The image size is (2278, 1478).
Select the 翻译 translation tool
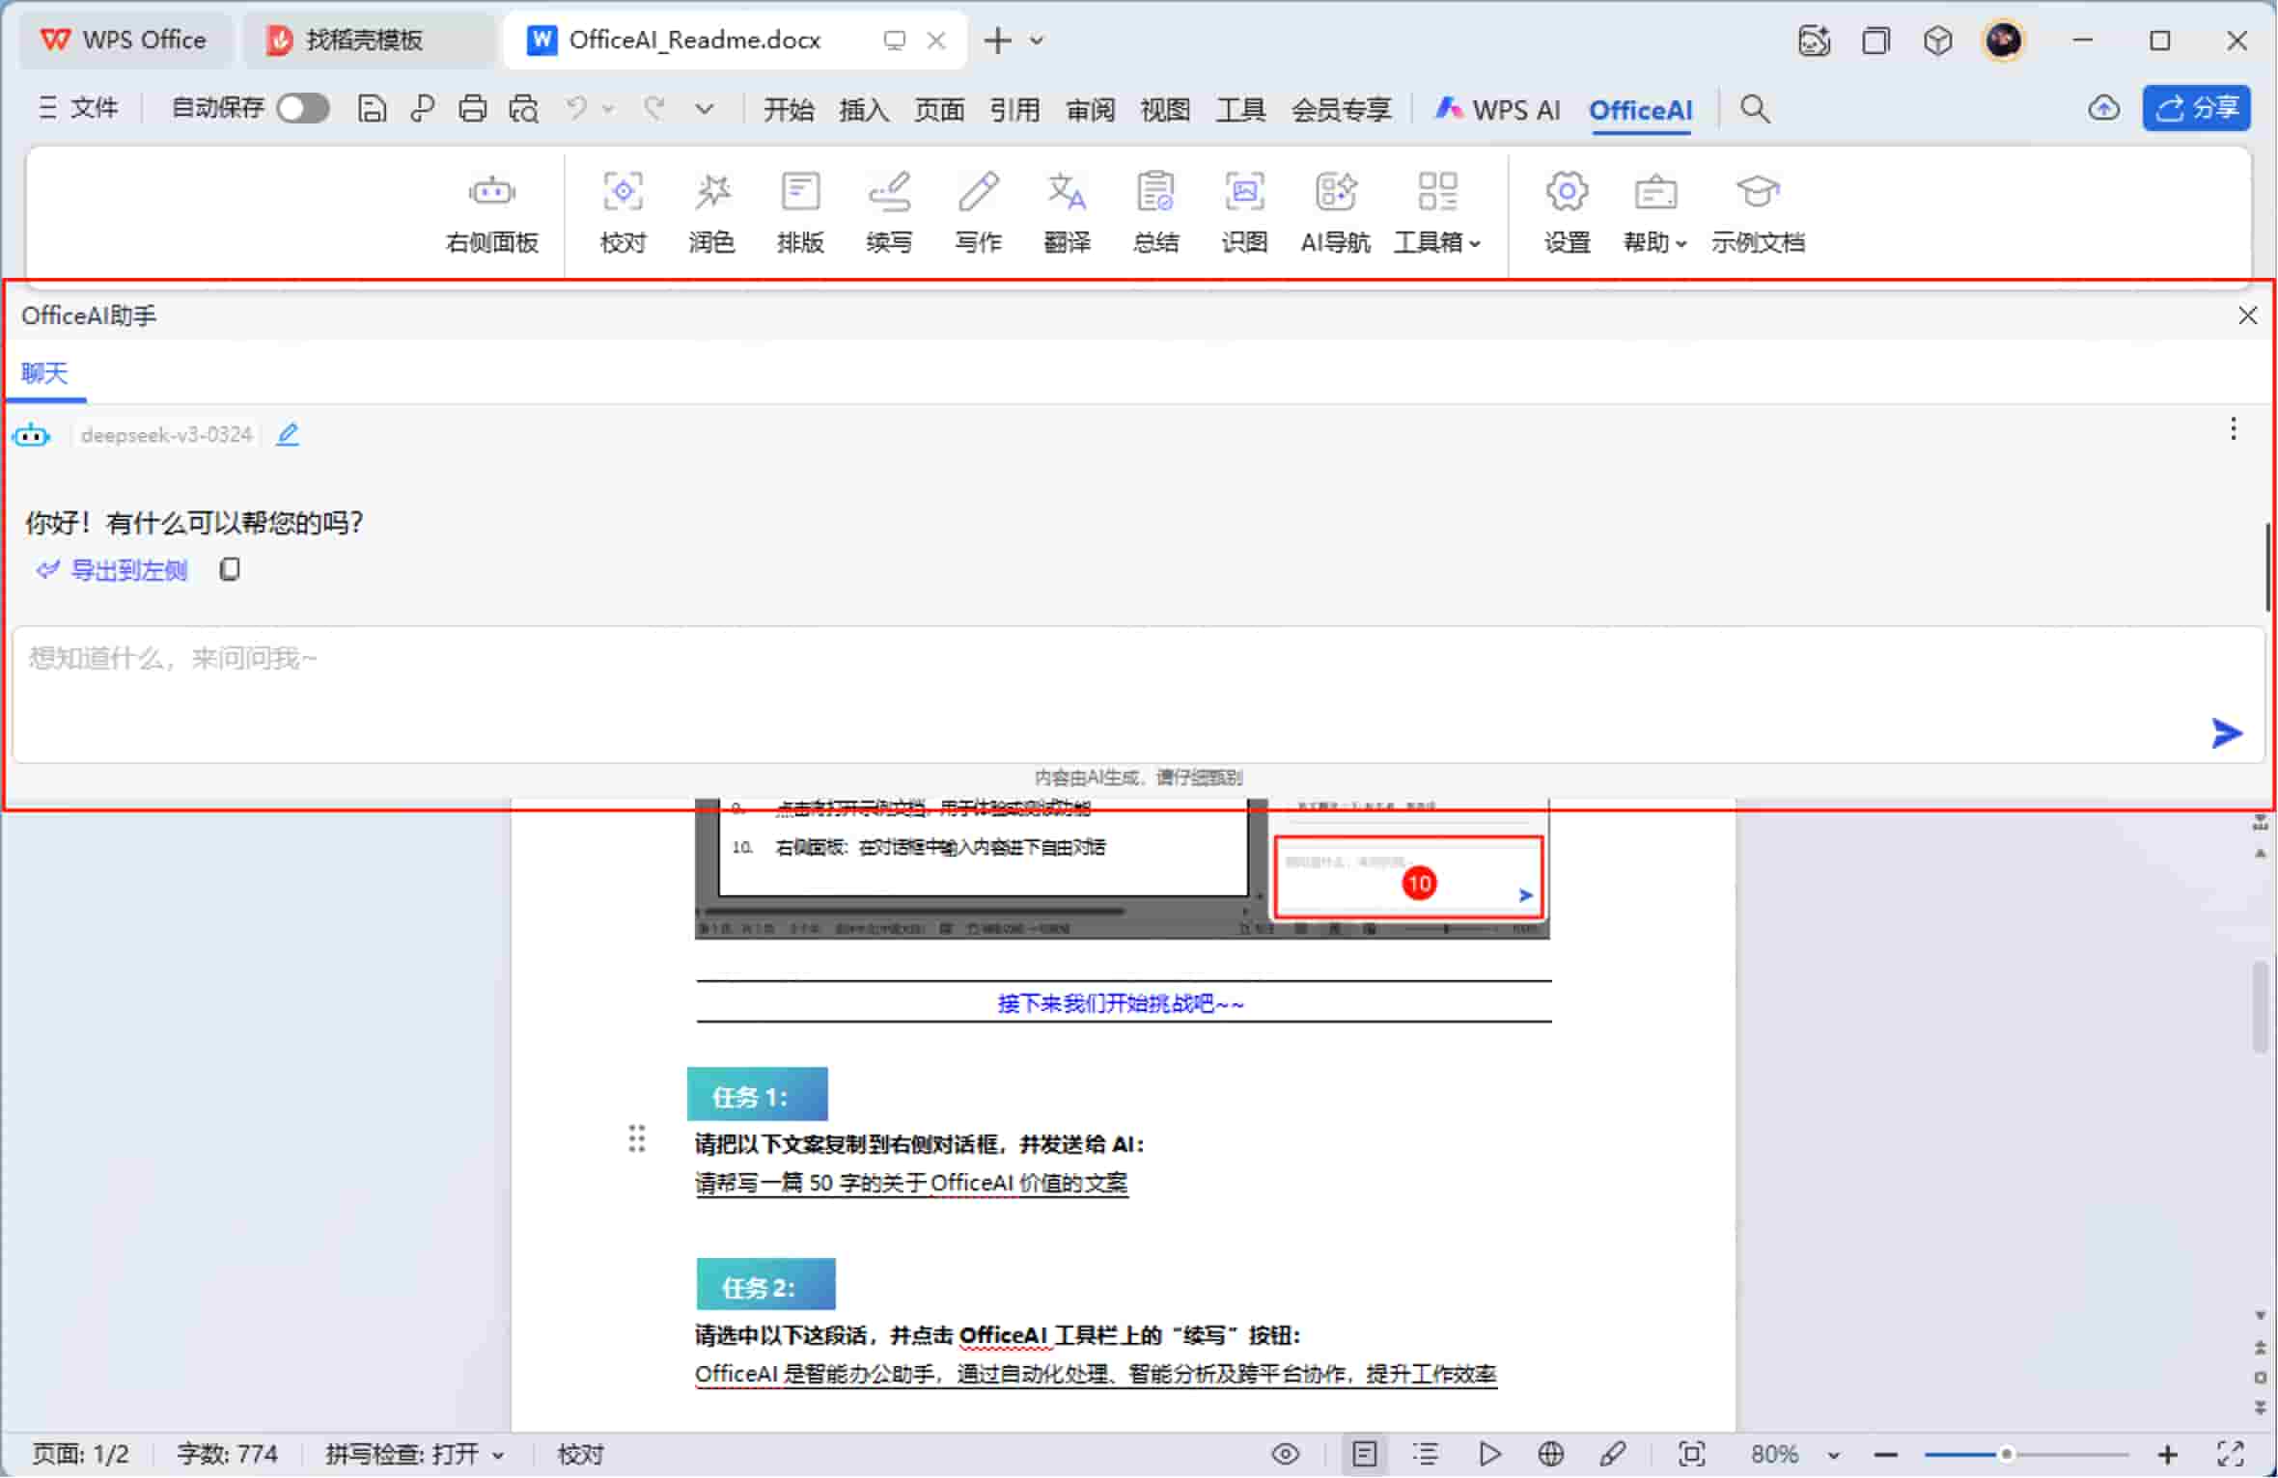[x=1066, y=210]
